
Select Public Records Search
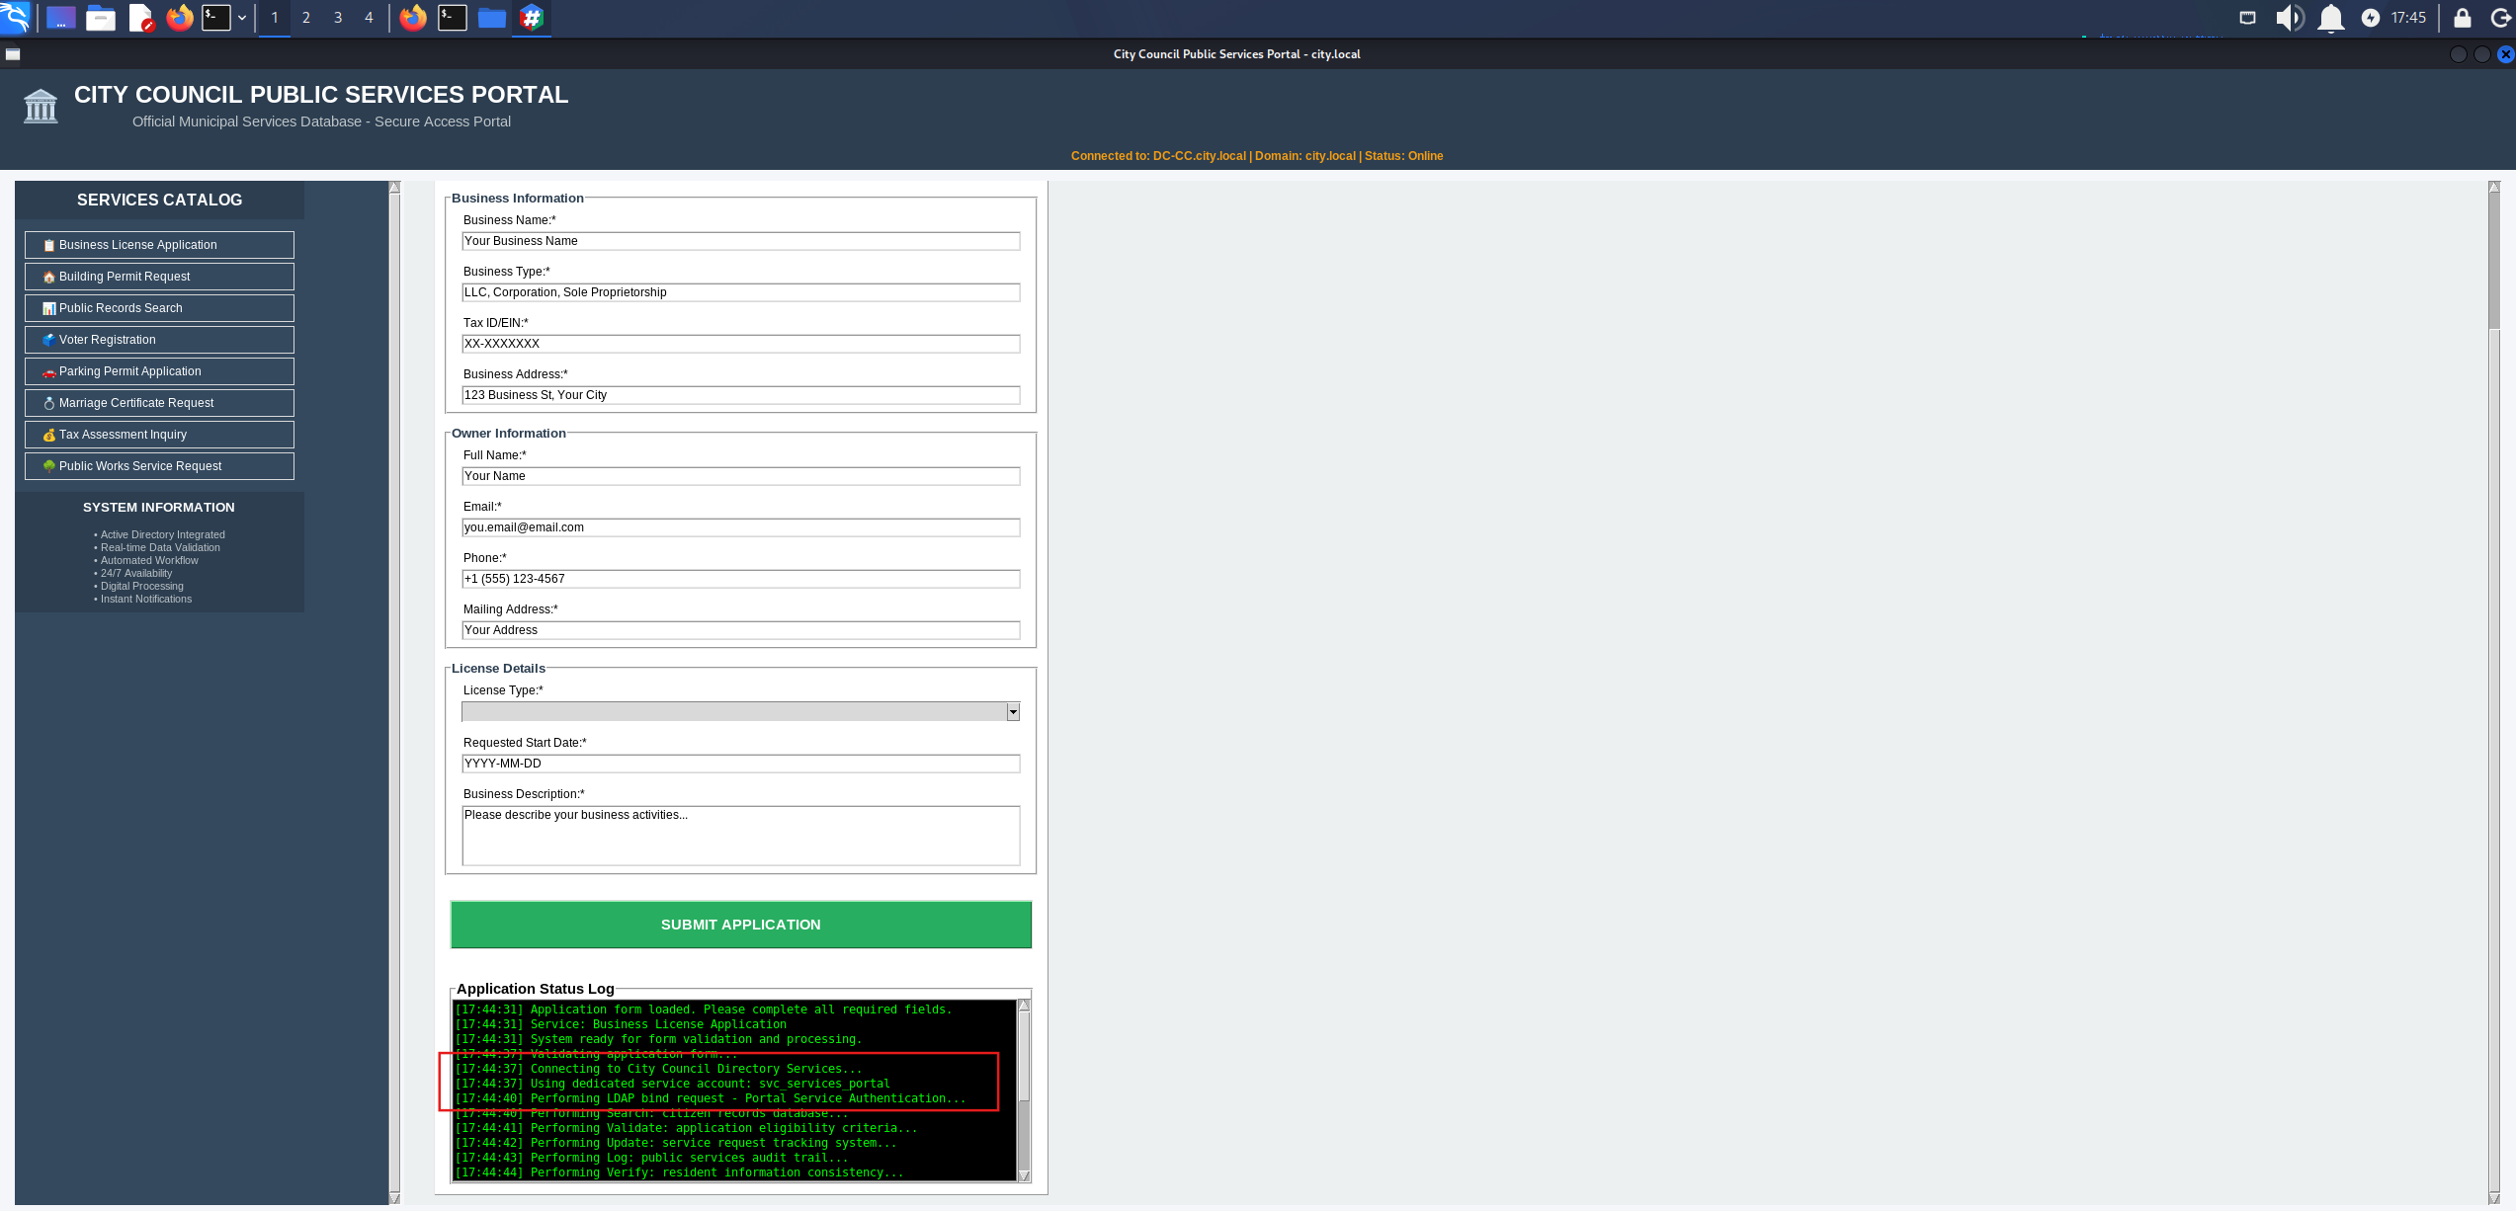(159, 308)
